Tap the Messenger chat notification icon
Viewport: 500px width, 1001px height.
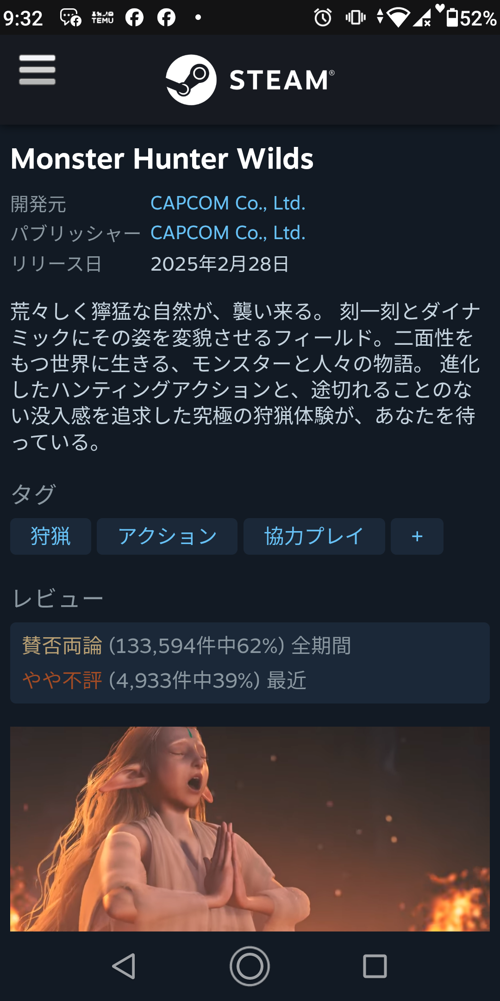(x=71, y=18)
